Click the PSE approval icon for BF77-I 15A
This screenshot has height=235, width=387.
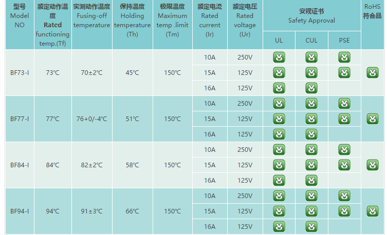point(344,119)
